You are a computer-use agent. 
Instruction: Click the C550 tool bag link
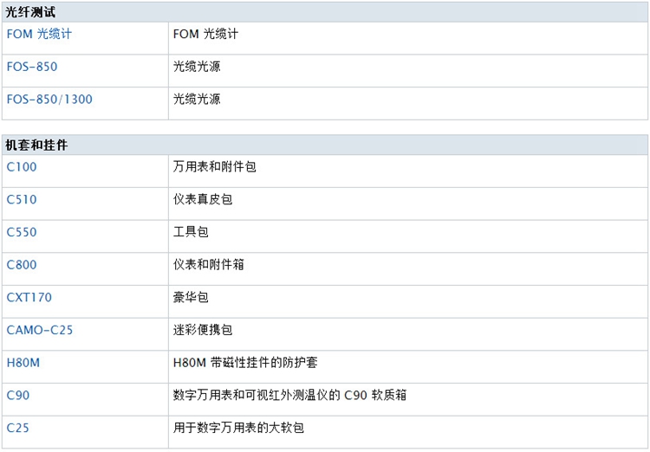click(x=22, y=232)
